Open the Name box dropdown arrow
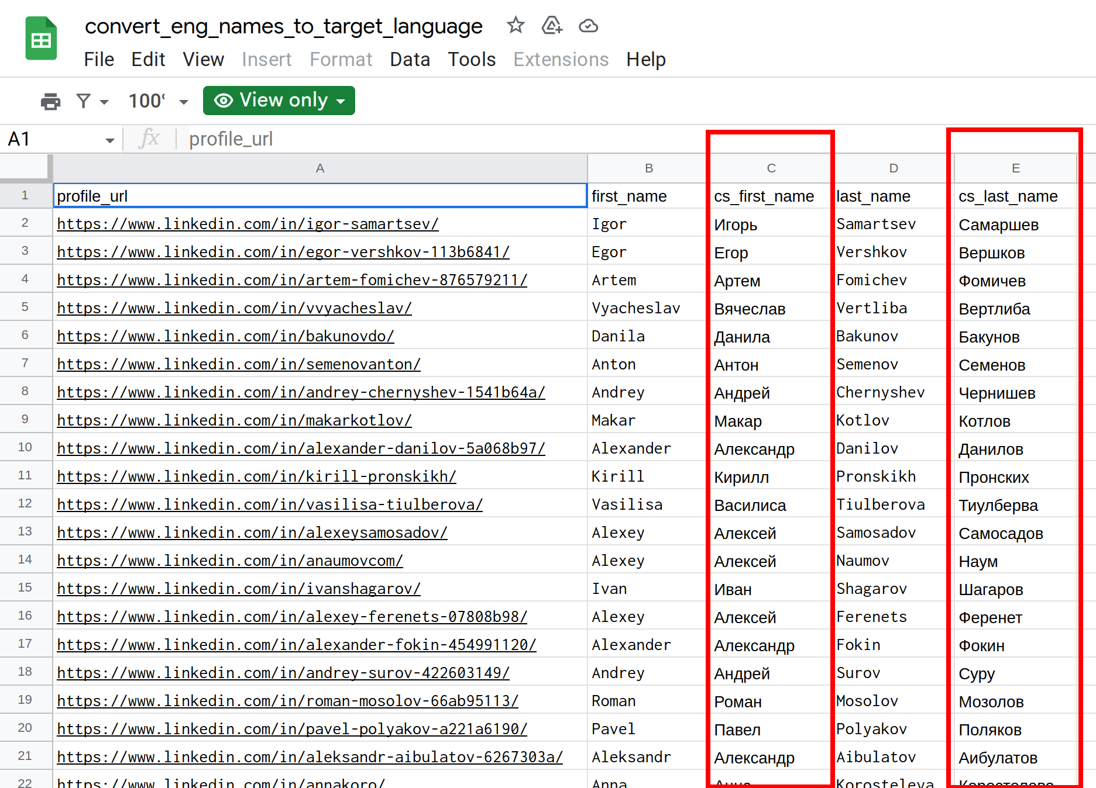The width and height of the screenshot is (1096, 788). click(x=109, y=140)
